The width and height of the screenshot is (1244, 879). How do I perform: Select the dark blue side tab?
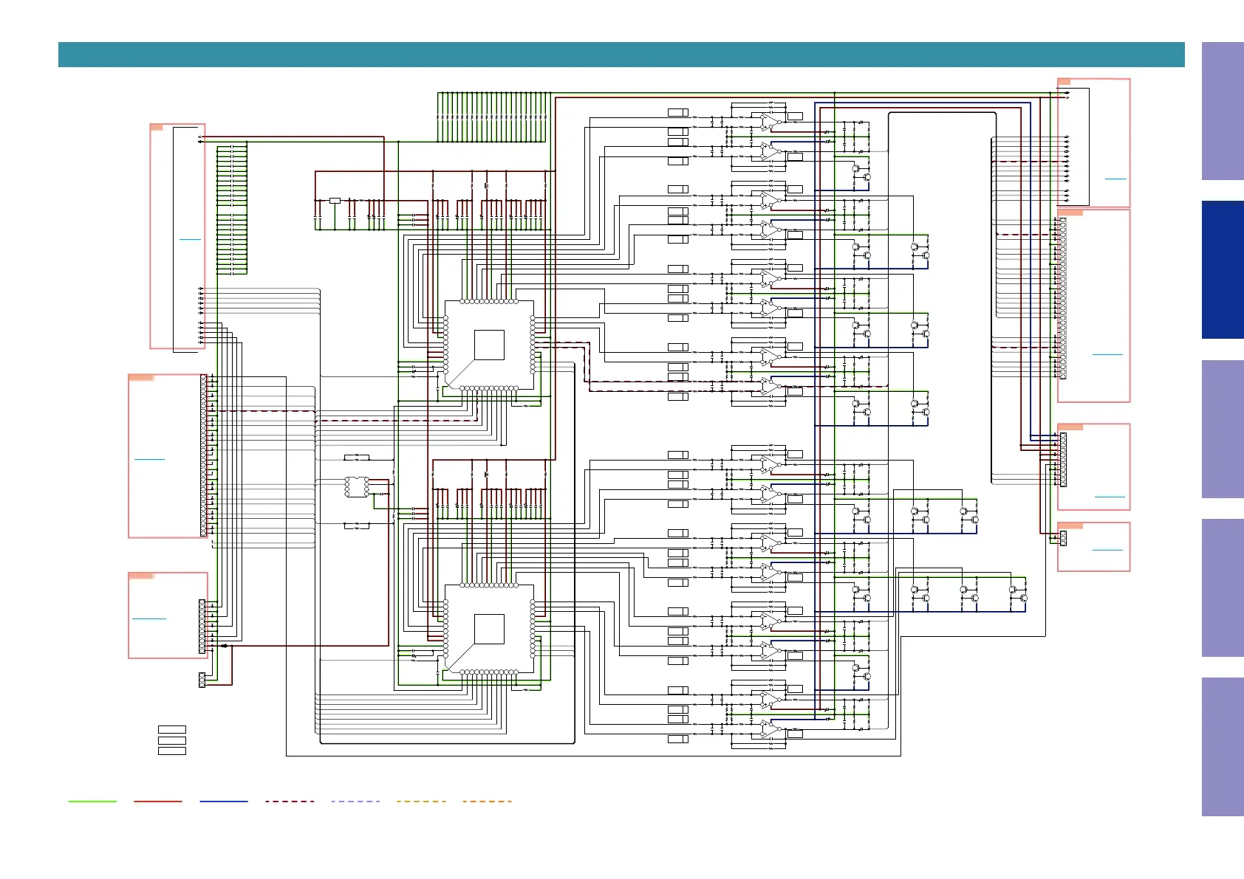pos(1223,269)
